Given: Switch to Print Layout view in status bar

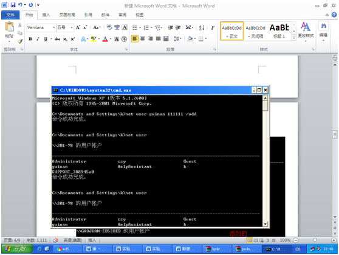Looking at the screenshot, I should (x=250, y=240).
